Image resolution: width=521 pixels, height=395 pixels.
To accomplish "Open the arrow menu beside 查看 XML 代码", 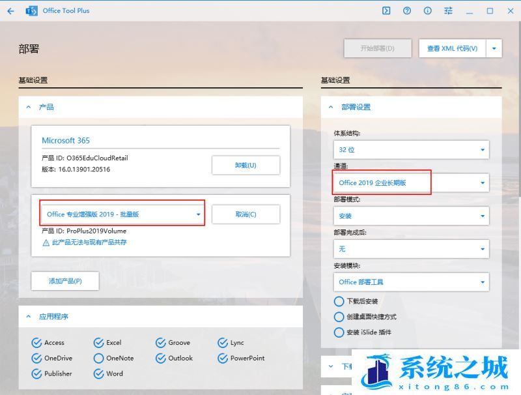I will coord(494,48).
